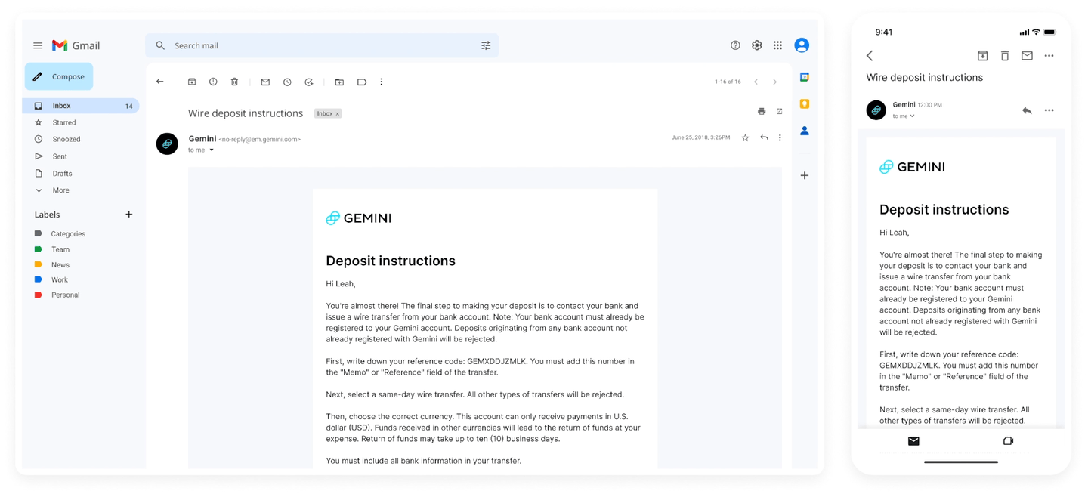Apply a label to the email
This screenshot has height=494, width=1088.
coord(362,82)
